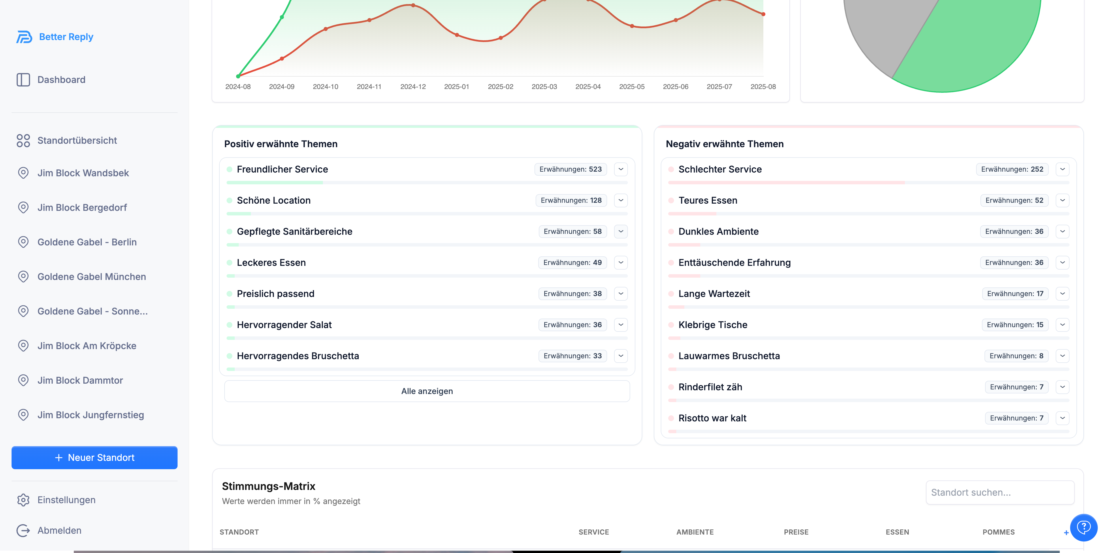Click the Abmelden logout icon
1107x553 pixels.
pyautogui.click(x=23, y=531)
